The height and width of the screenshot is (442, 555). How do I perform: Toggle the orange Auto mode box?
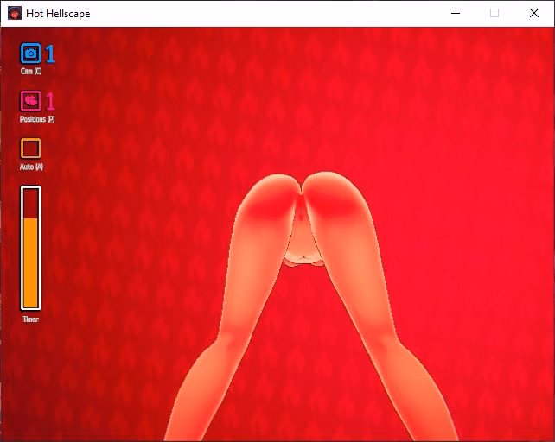[30, 148]
